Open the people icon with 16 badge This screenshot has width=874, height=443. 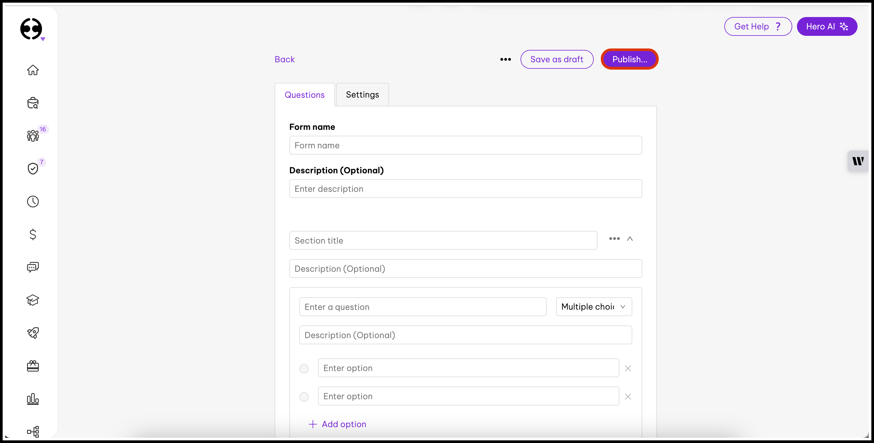[33, 136]
